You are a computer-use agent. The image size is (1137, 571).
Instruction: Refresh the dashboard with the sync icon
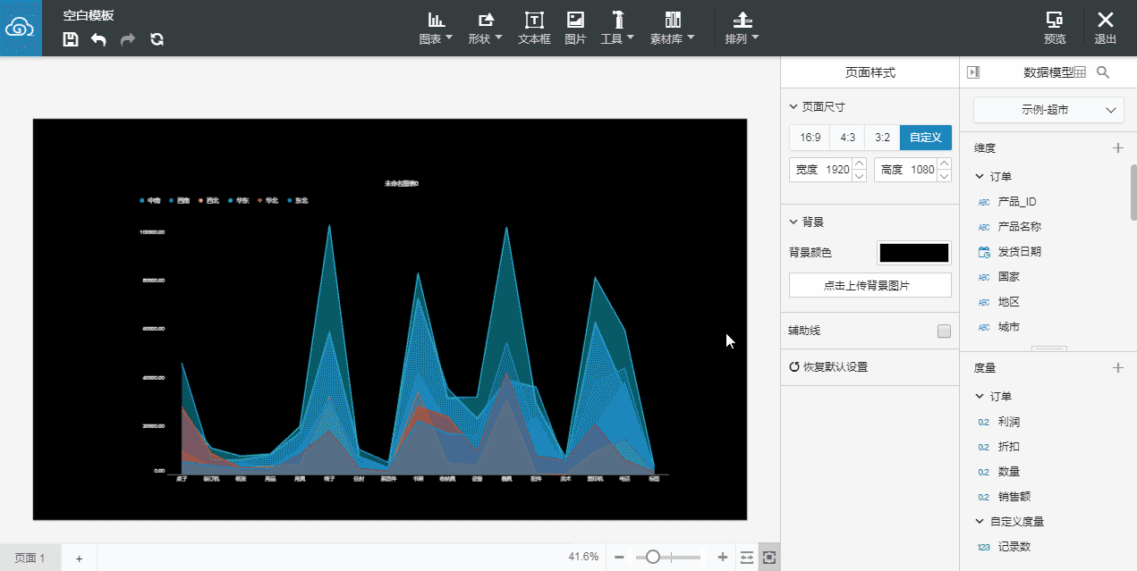pyautogui.click(x=157, y=39)
